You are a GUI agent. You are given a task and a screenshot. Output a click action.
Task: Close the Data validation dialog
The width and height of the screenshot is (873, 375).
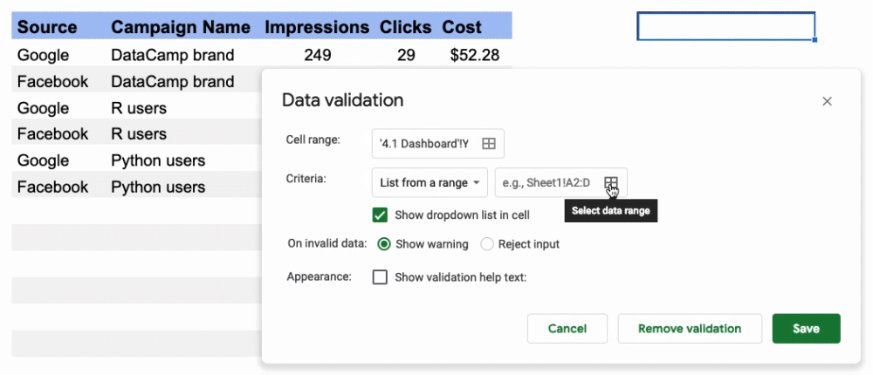click(827, 101)
